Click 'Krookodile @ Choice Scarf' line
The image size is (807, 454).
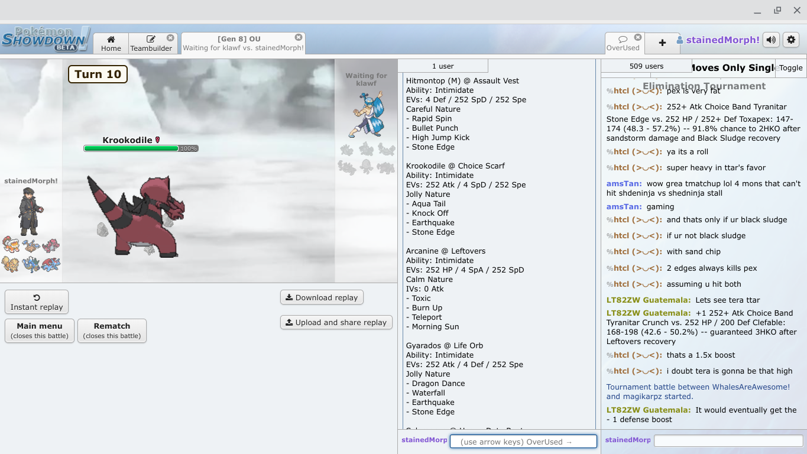pos(455,166)
